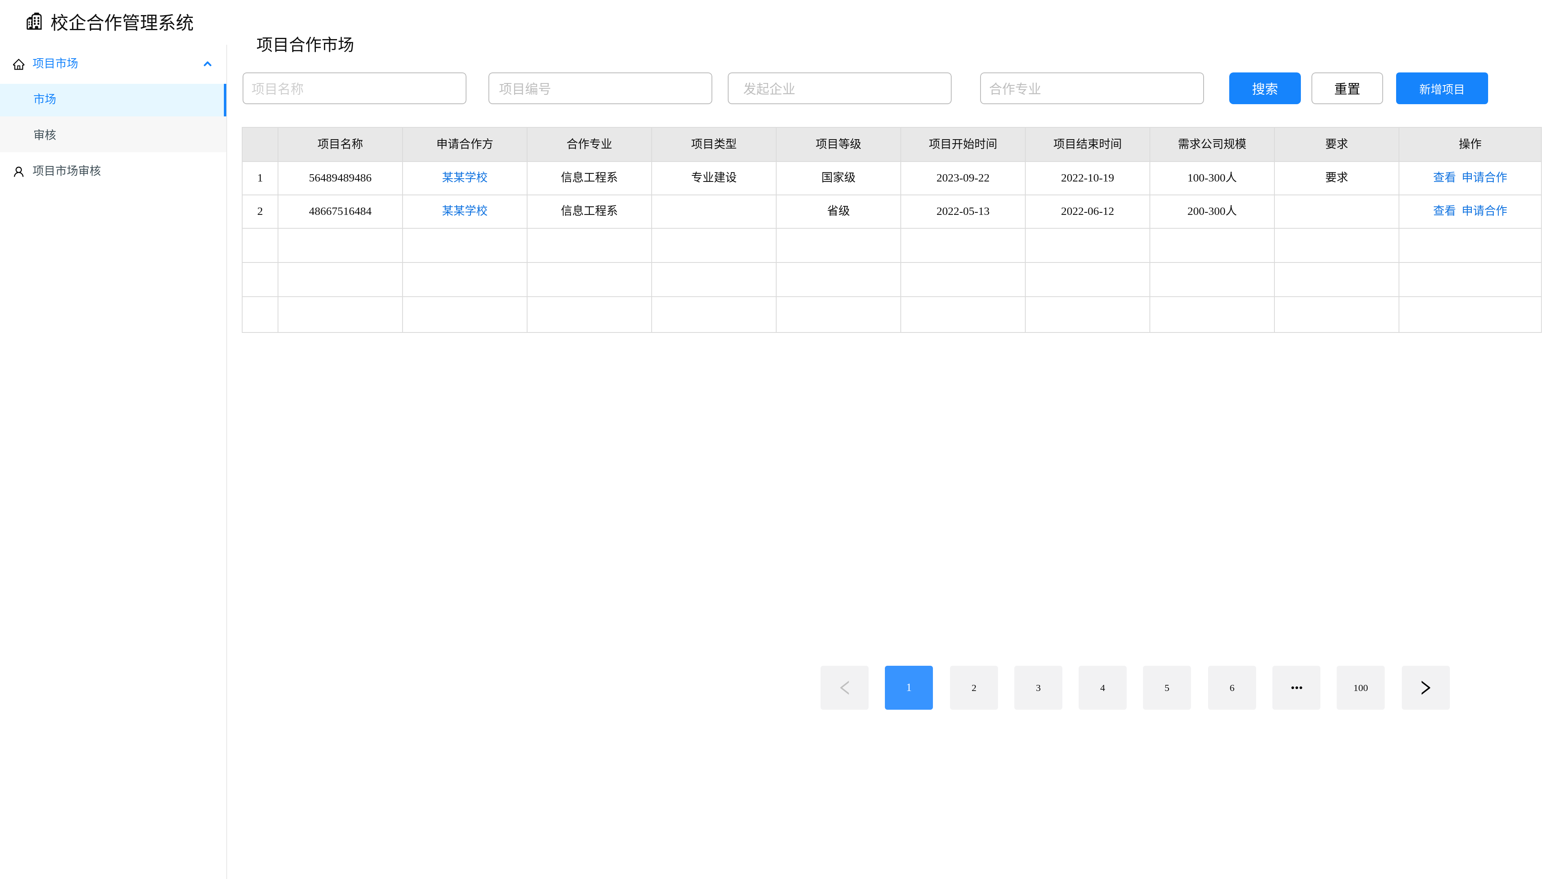
Task: Click 查看 link in first row
Action: click(1443, 177)
